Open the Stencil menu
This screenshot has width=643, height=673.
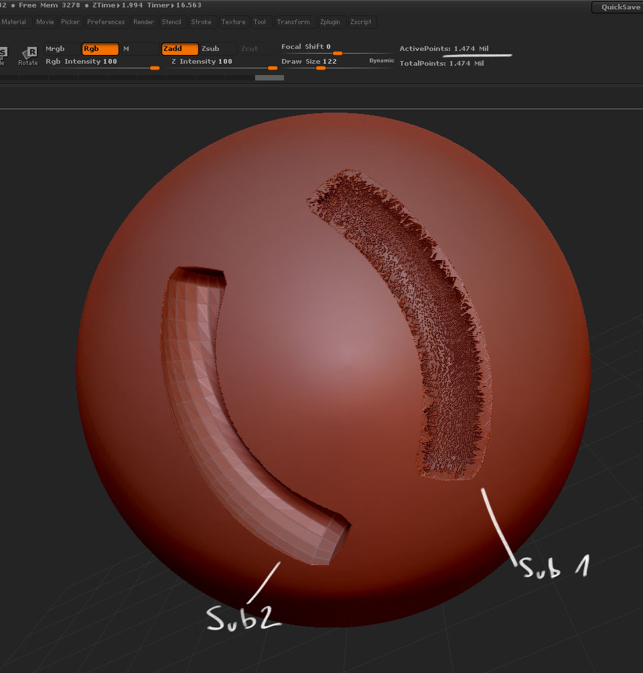point(171,22)
